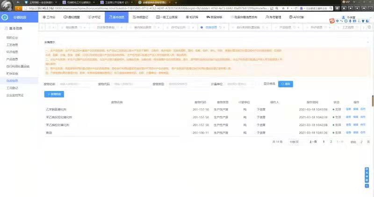Viewport: 374px width, 197px height.
Task: Open the 10条/页 page size dropdown
Action: (x=294, y=141)
